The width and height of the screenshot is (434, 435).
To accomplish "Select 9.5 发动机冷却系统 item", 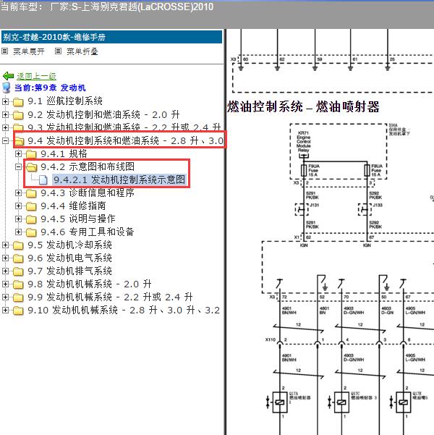I will click(70, 245).
